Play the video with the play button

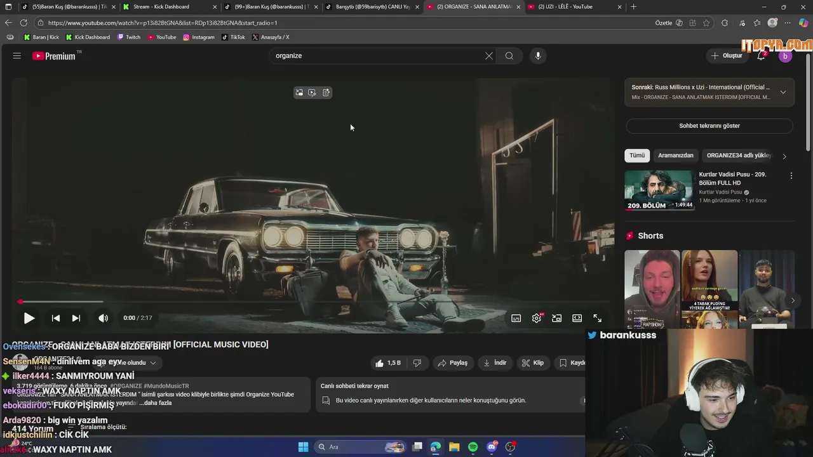click(29, 318)
